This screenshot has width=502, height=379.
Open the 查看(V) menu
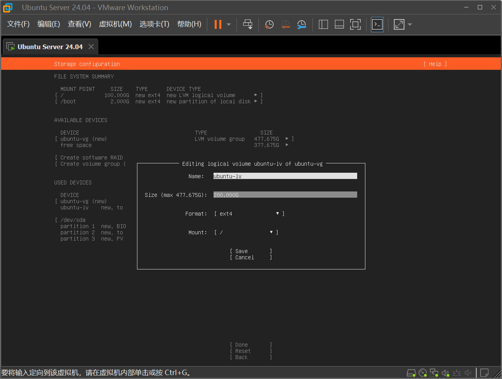pyautogui.click(x=80, y=24)
